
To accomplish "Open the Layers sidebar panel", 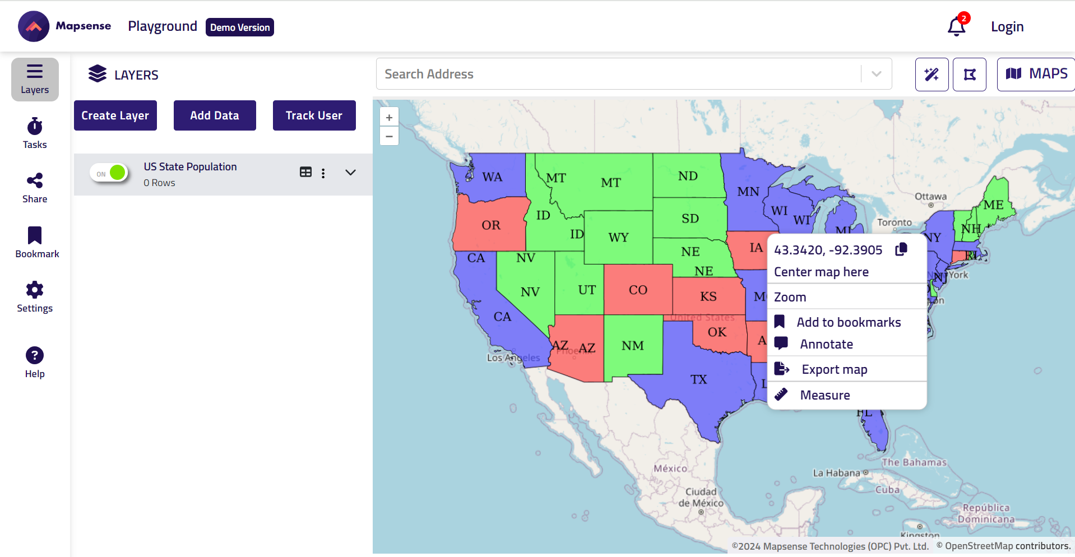I will click(35, 80).
